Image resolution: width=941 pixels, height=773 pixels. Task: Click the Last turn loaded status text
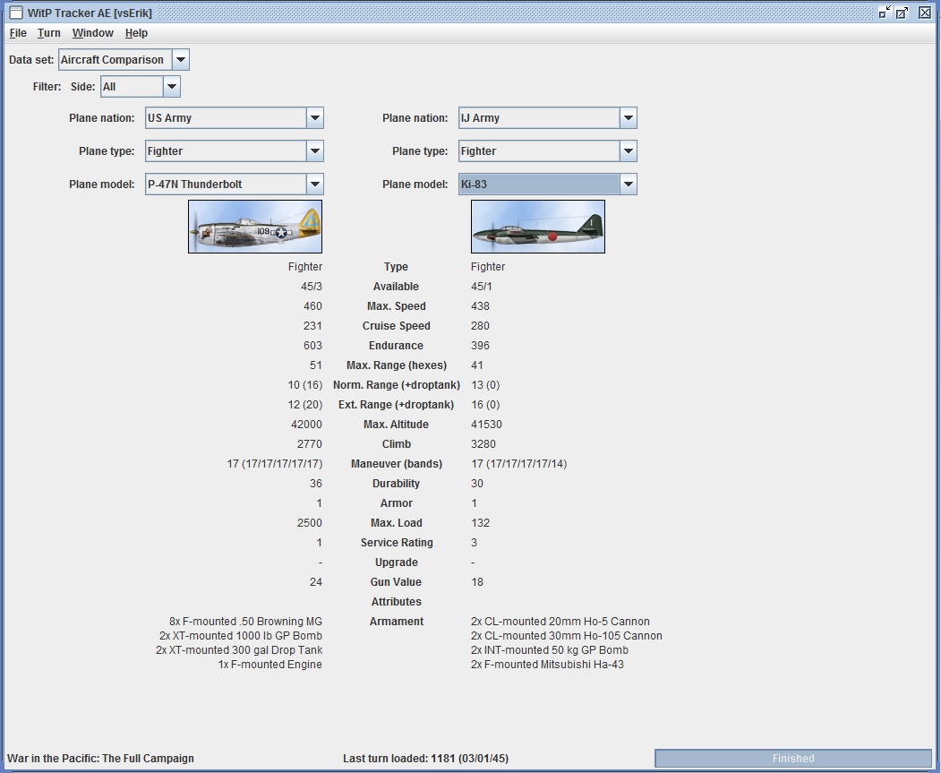tap(425, 759)
